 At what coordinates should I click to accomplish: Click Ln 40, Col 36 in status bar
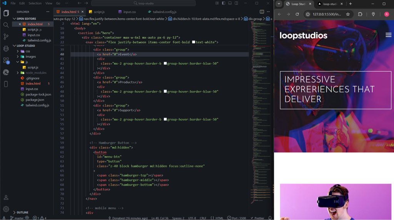click(160, 218)
